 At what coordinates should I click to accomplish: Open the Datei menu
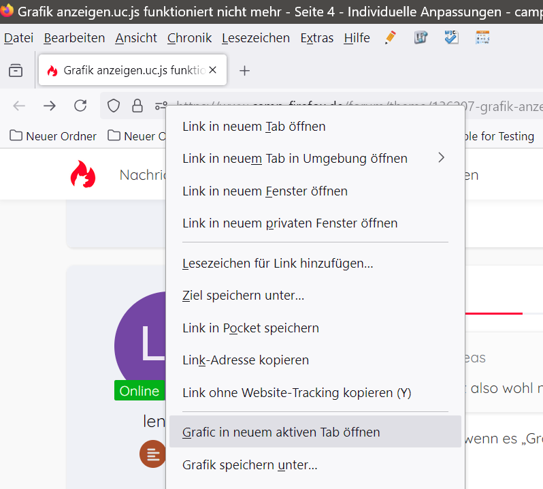tap(18, 37)
